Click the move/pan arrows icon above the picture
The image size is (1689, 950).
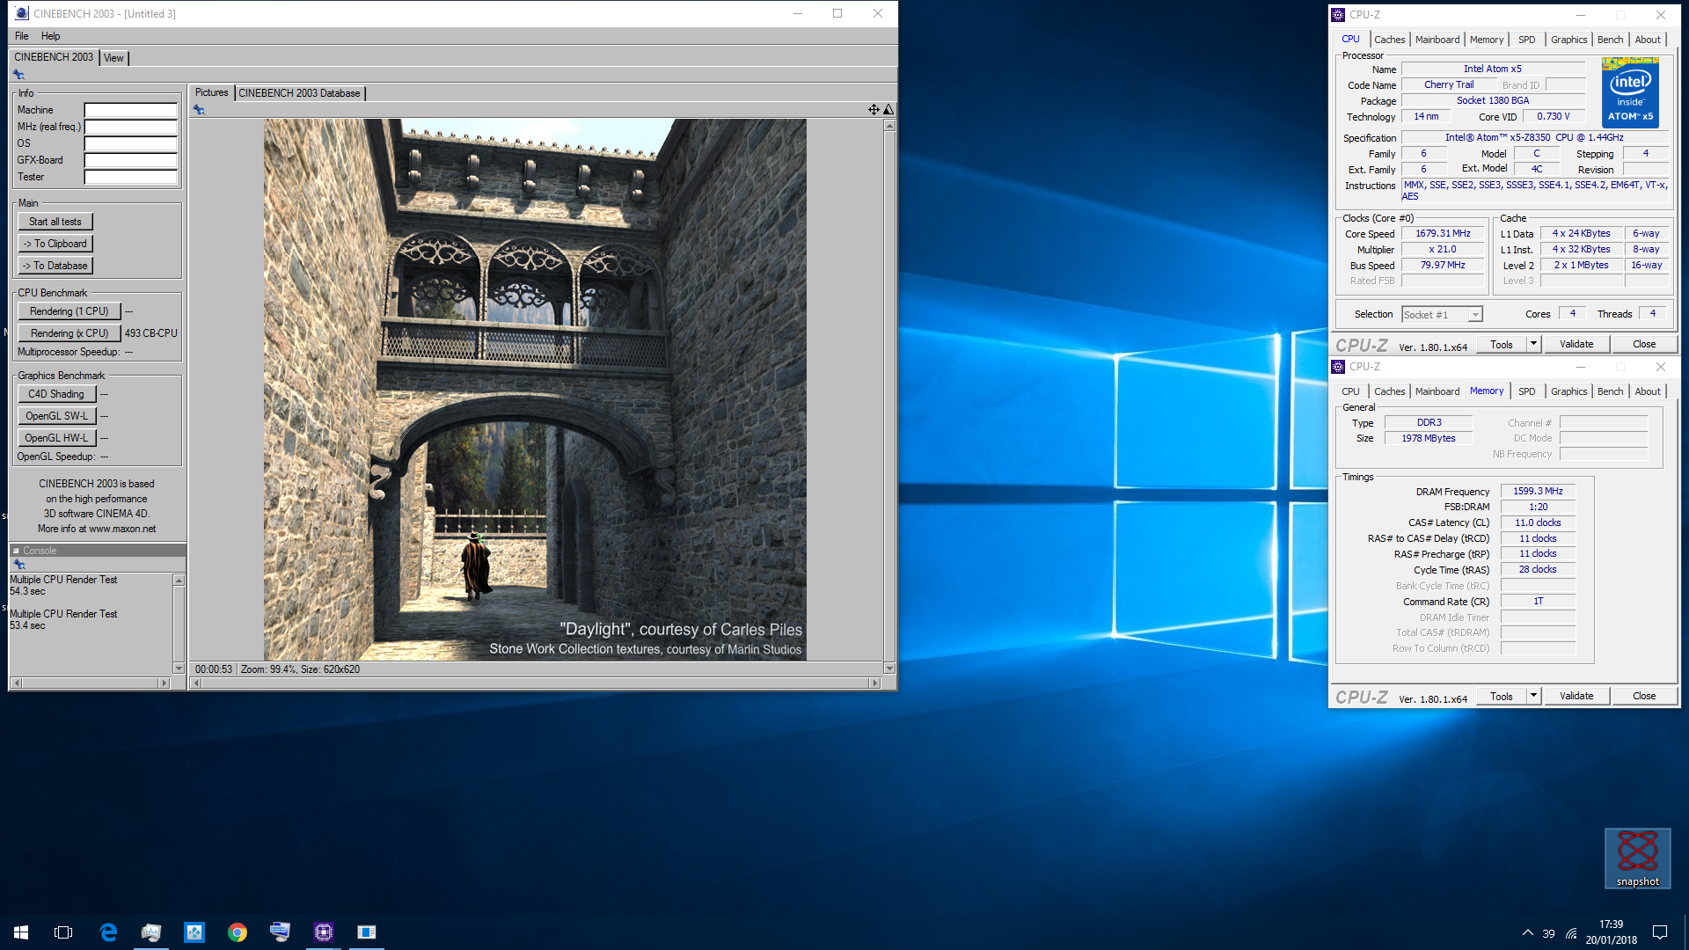coord(874,110)
